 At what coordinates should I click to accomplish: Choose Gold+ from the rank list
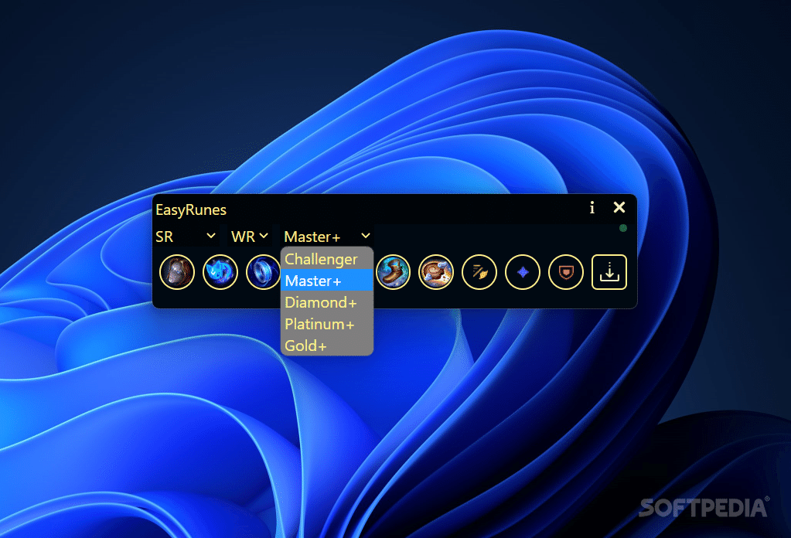[327, 346]
